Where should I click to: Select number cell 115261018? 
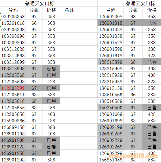[x=13, y=23]
